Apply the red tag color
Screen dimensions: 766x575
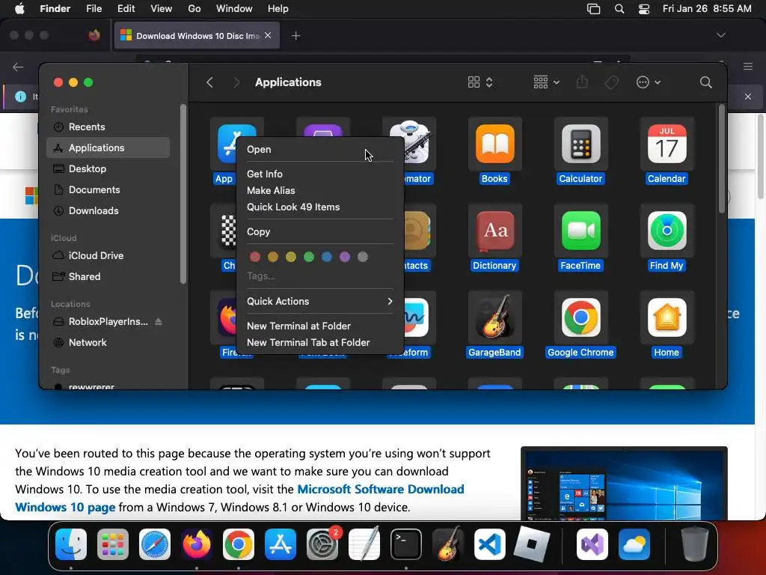pos(255,257)
